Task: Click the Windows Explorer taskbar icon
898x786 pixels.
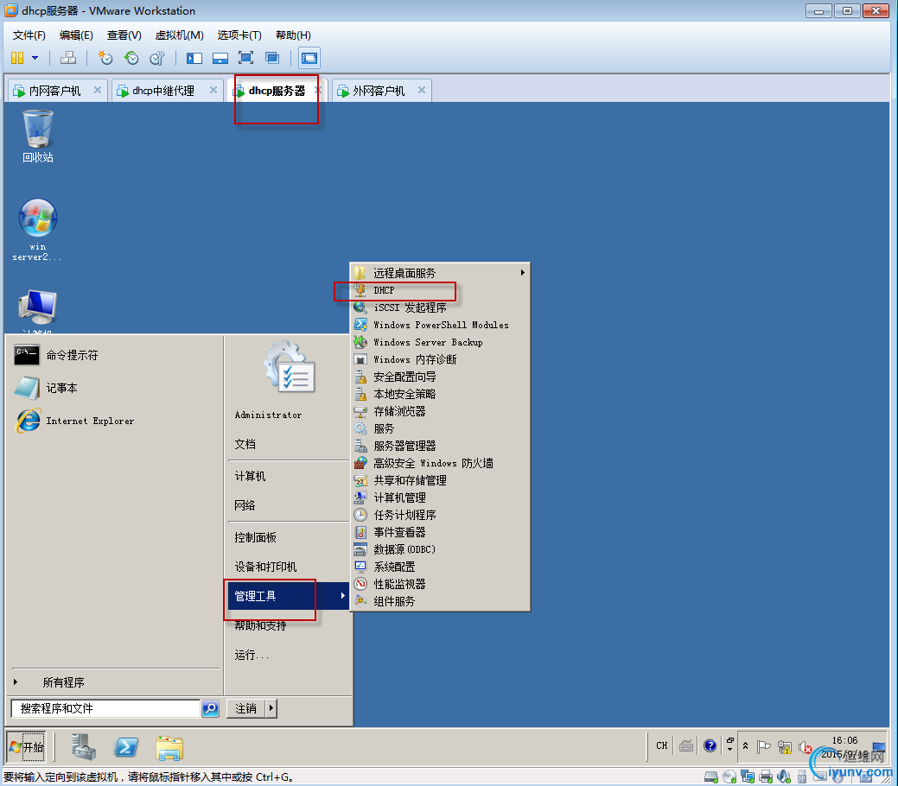Action: click(169, 748)
